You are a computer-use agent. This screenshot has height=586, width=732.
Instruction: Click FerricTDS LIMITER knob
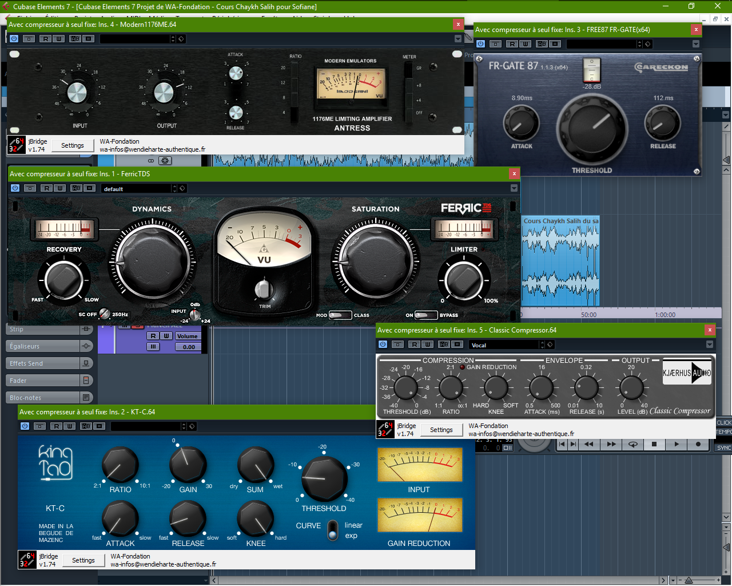(464, 280)
